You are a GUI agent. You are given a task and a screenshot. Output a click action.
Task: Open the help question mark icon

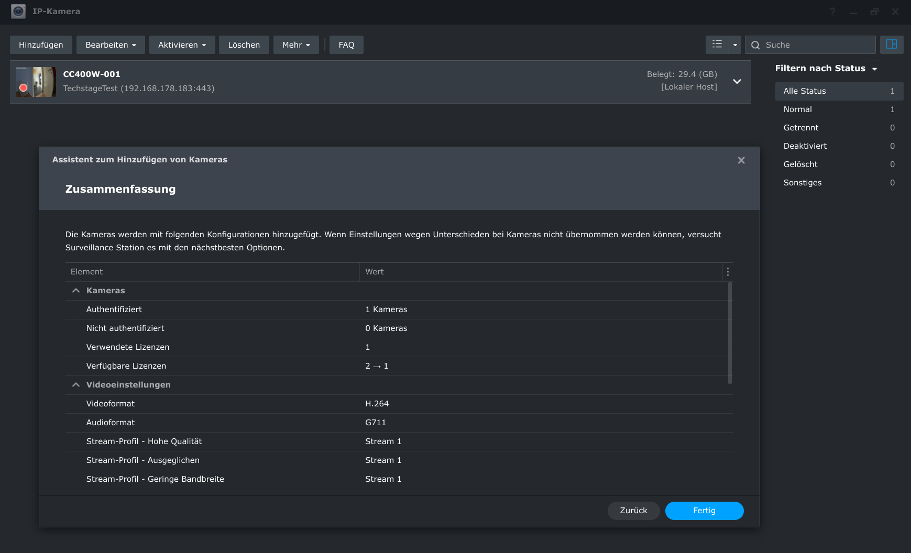pos(832,12)
